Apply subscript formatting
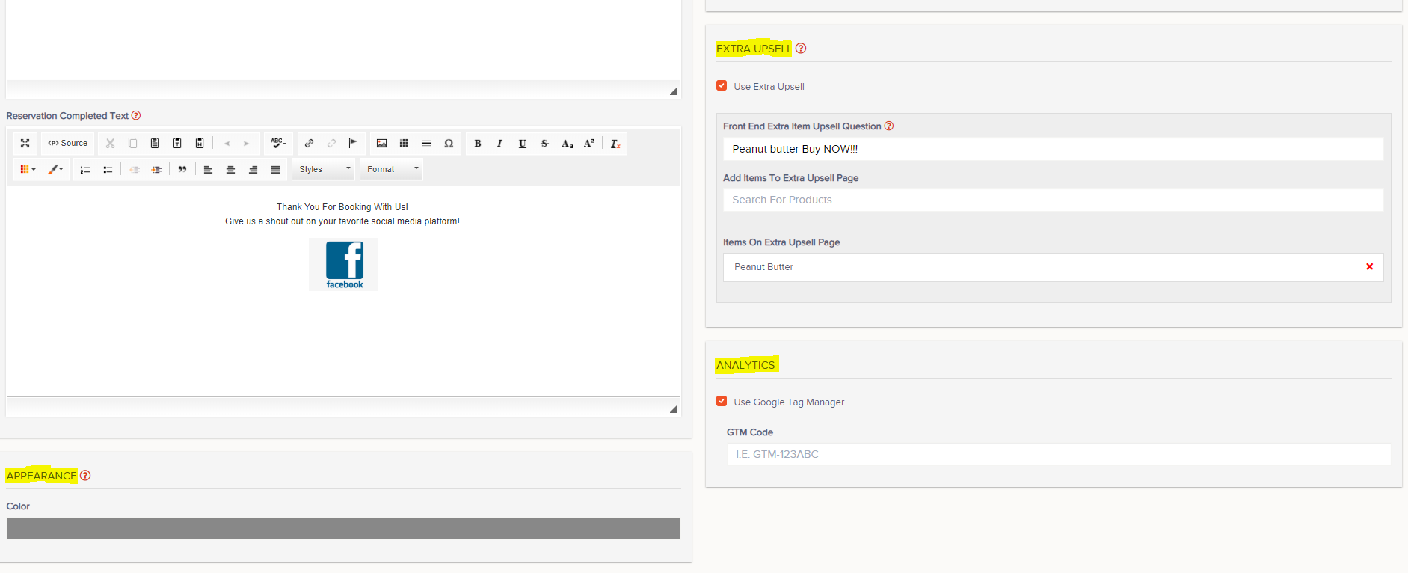 pos(567,144)
